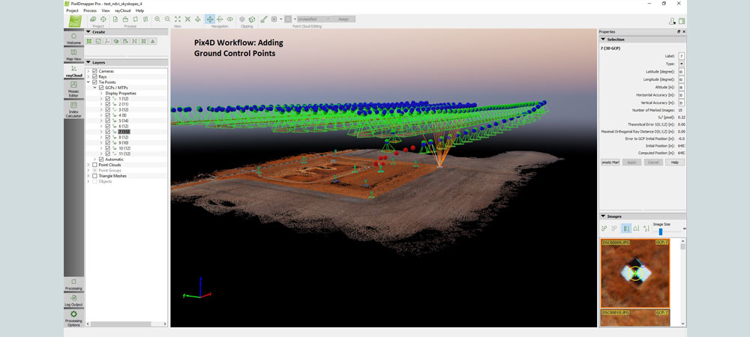Expand the Triangle Meshes tree node
Screen dimensions: 750x337
[x=88, y=176]
